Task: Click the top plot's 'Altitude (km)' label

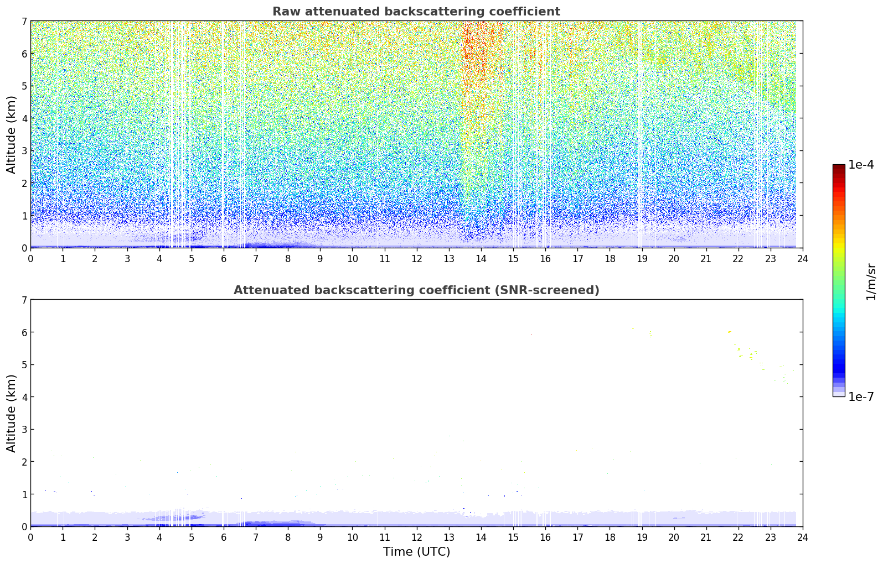Action: (x=12, y=134)
